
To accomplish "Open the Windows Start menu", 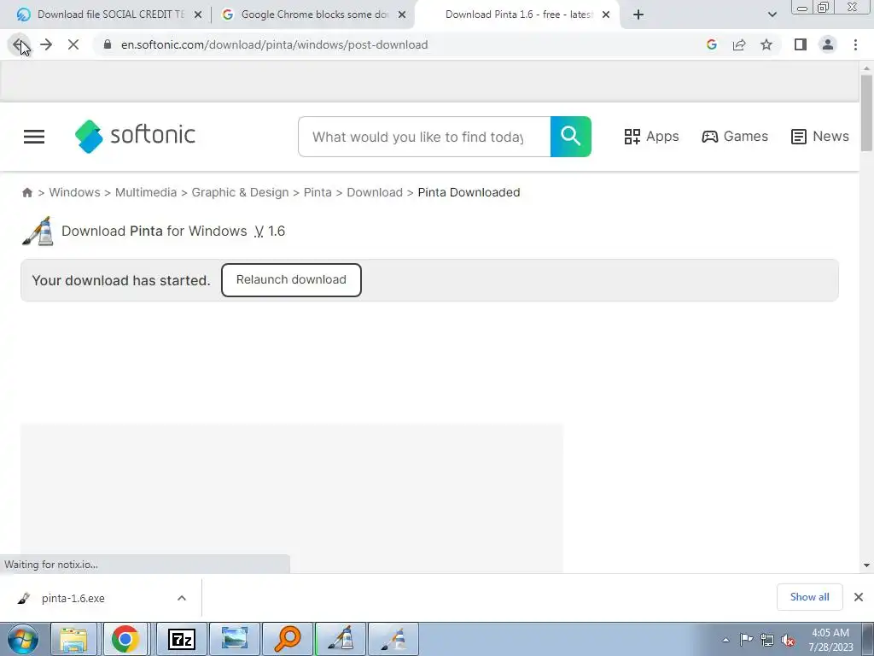I will [23, 639].
